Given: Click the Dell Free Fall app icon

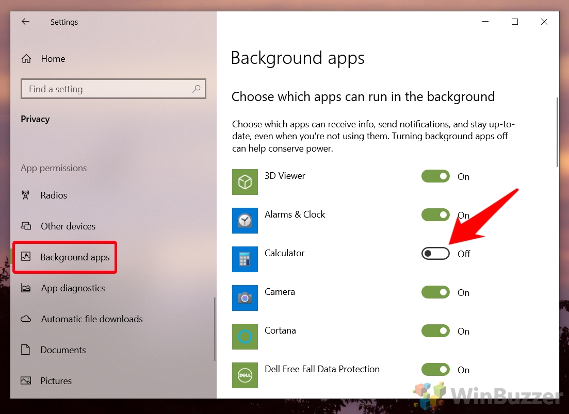Looking at the screenshot, I should [245, 375].
